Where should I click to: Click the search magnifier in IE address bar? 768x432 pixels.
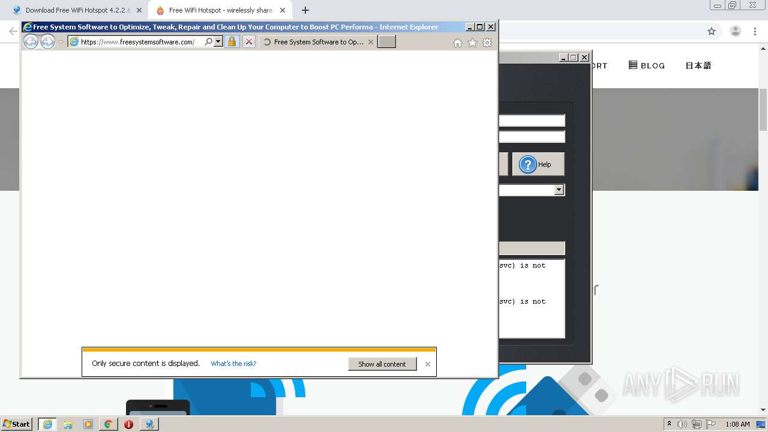[x=208, y=42]
